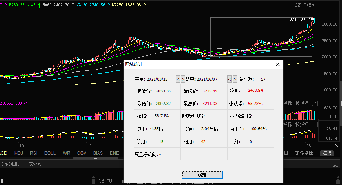The height and width of the screenshot is (185, 342).
Task: Select the BOLL indicator tab
Action: click(50, 153)
